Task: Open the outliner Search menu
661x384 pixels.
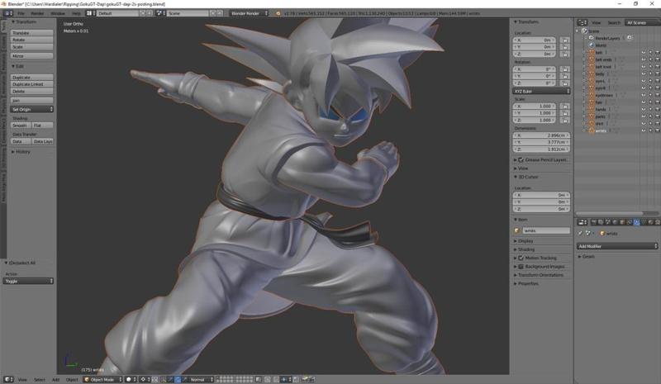Action: 614,23
